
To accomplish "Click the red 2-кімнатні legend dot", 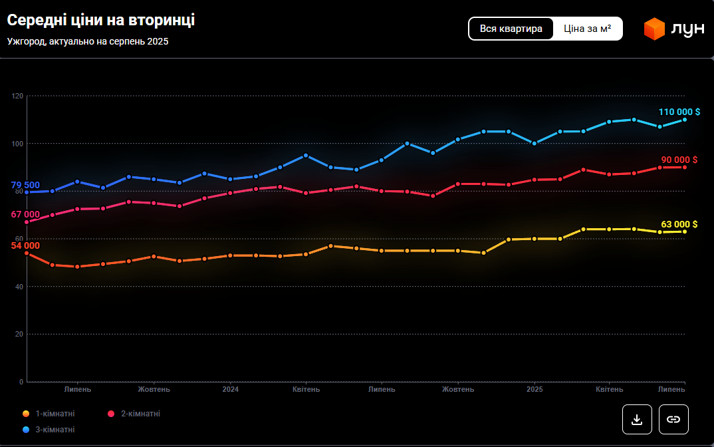I will point(111,414).
